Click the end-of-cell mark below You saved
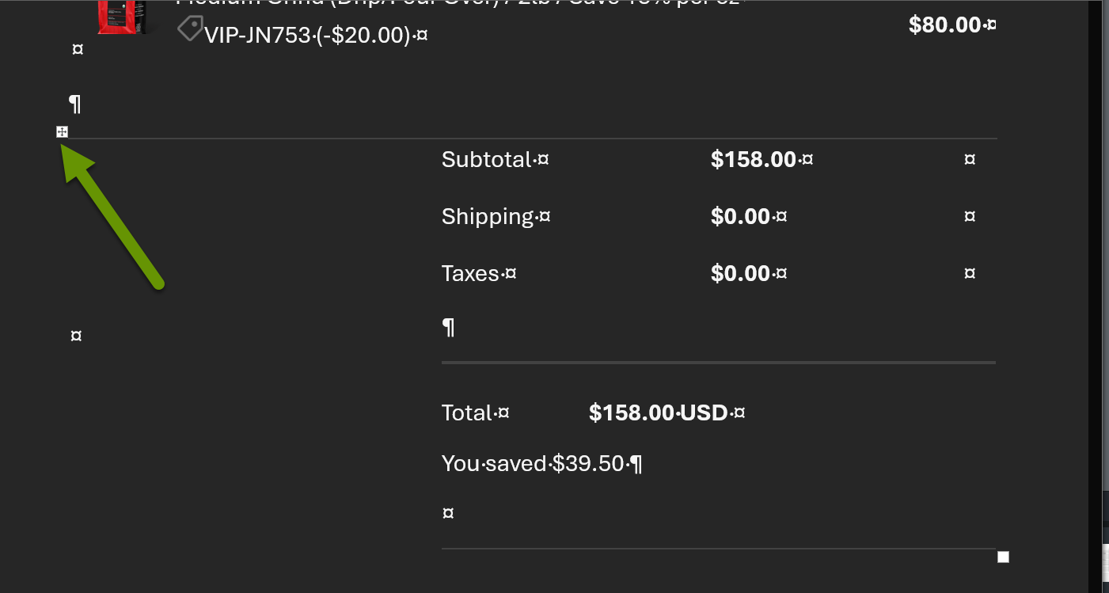The width and height of the screenshot is (1109, 593). [x=448, y=514]
